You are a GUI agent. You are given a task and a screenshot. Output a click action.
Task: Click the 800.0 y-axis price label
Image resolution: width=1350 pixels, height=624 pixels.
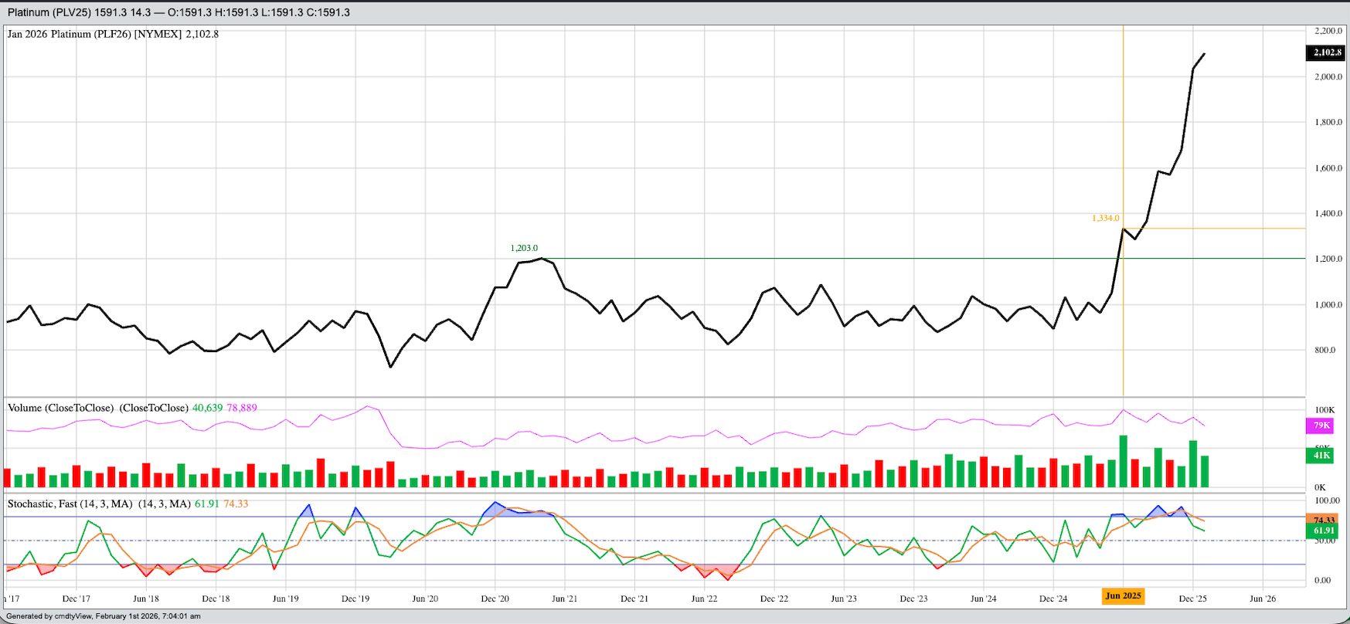[1324, 351]
